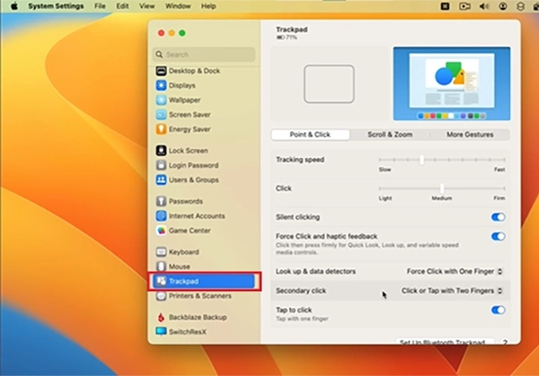Image resolution: width=539 pixels, height=376 pixels.
Task: Open the System Settings app menu
Action: point(56,6)
